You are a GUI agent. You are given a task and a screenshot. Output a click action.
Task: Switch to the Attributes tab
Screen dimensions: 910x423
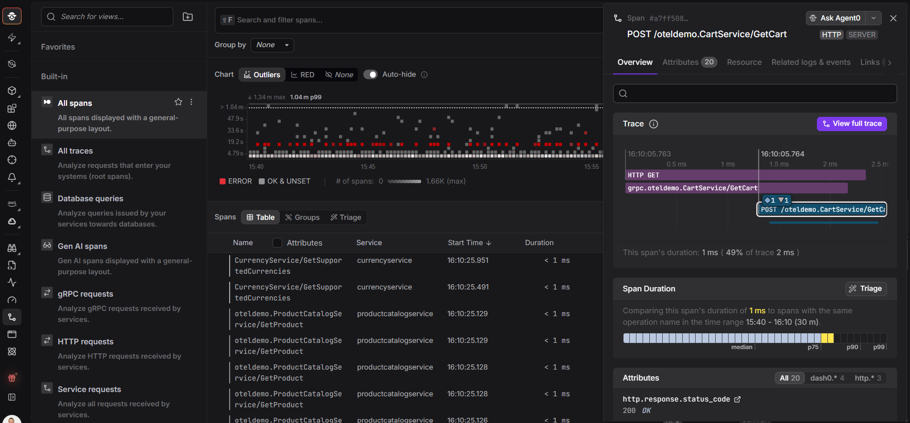pos(689,62)
